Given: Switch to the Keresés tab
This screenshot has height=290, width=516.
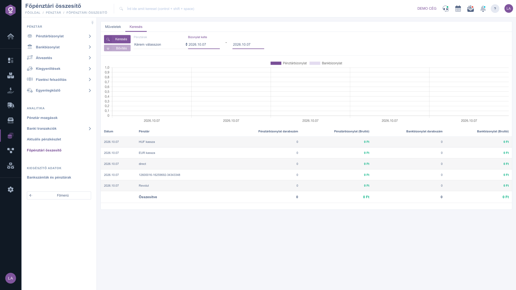Looking at the screenshot, I should [x=136, y=27].
